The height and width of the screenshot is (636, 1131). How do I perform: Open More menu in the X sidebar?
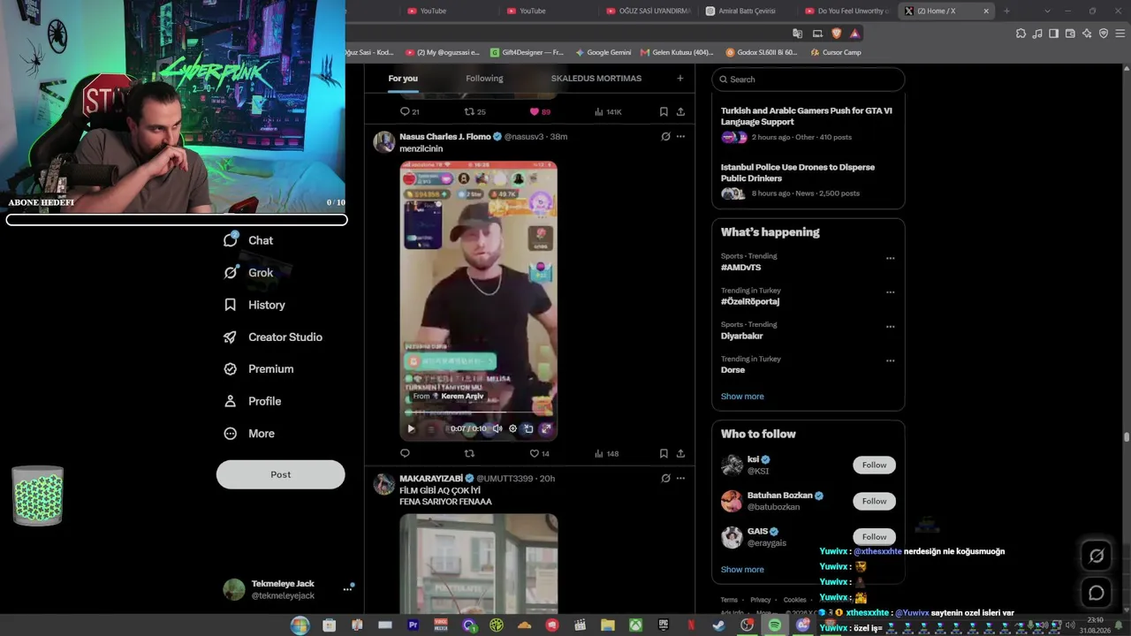249,434
